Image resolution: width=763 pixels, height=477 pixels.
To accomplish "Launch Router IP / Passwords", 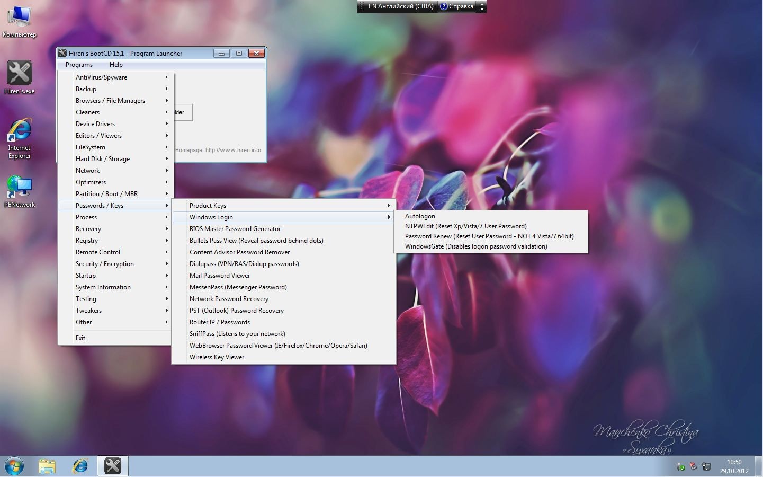I will point(284,322).
